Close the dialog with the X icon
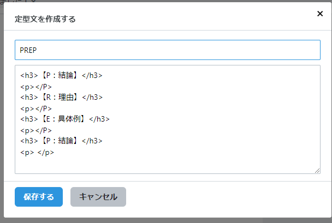Screen dimensions: 332x223 (x=320, y=14)
